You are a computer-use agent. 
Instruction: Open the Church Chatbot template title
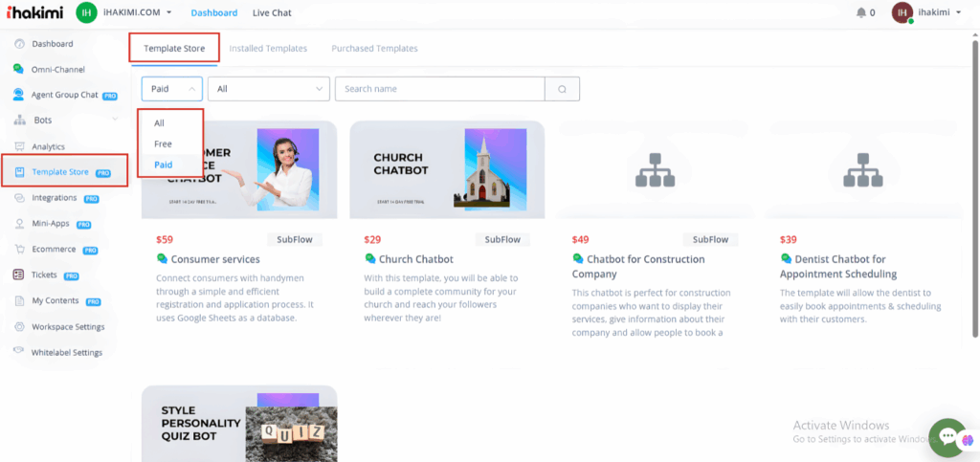click(415, 259)
